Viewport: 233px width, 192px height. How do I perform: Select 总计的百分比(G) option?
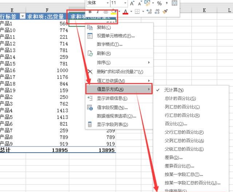(x=191, y=98)
